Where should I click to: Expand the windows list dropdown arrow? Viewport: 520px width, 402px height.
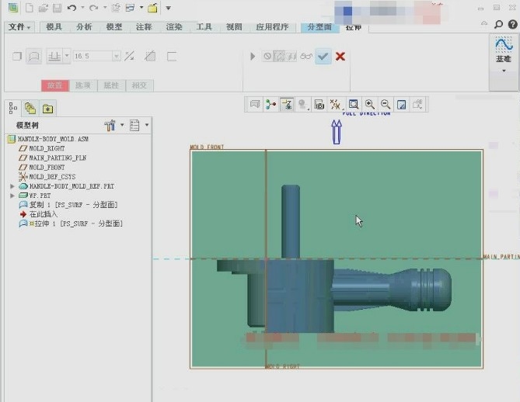pyautogui.click(x=141, y=8)
